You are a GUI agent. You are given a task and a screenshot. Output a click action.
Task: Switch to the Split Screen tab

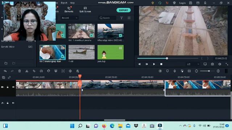(85, 10)
